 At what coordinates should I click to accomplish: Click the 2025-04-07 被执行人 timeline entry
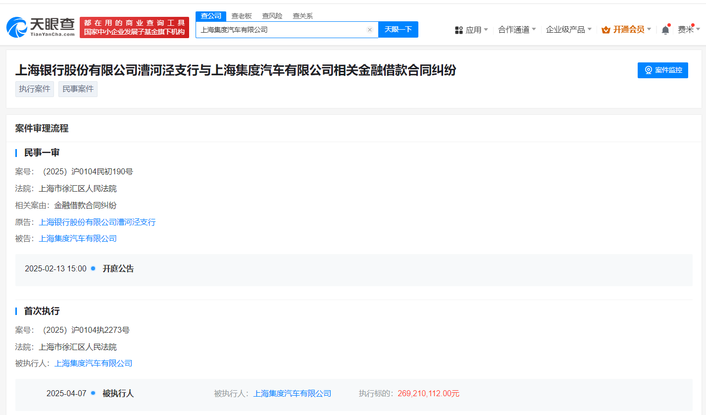click(118, 394)
